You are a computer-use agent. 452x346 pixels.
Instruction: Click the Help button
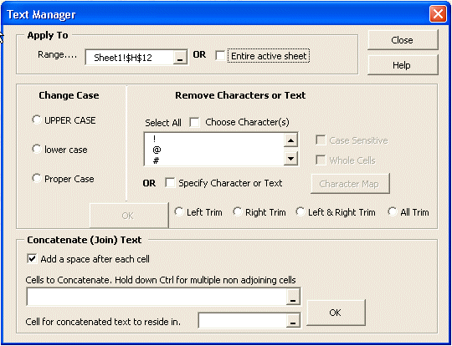(403, 65)
